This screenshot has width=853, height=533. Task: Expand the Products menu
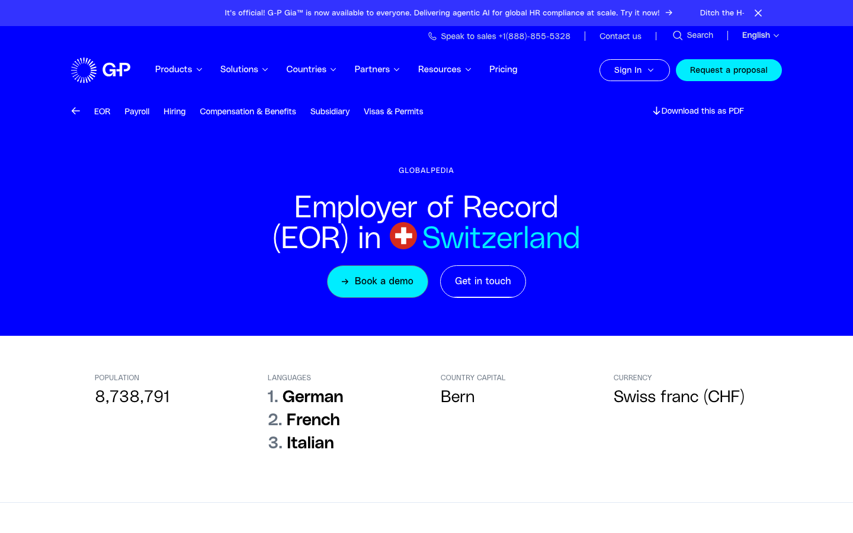179,69
